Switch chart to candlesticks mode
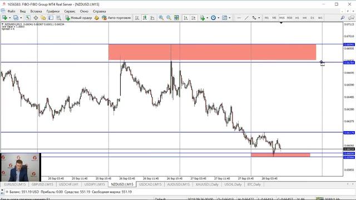356x200 pixels. click(145, 18)
